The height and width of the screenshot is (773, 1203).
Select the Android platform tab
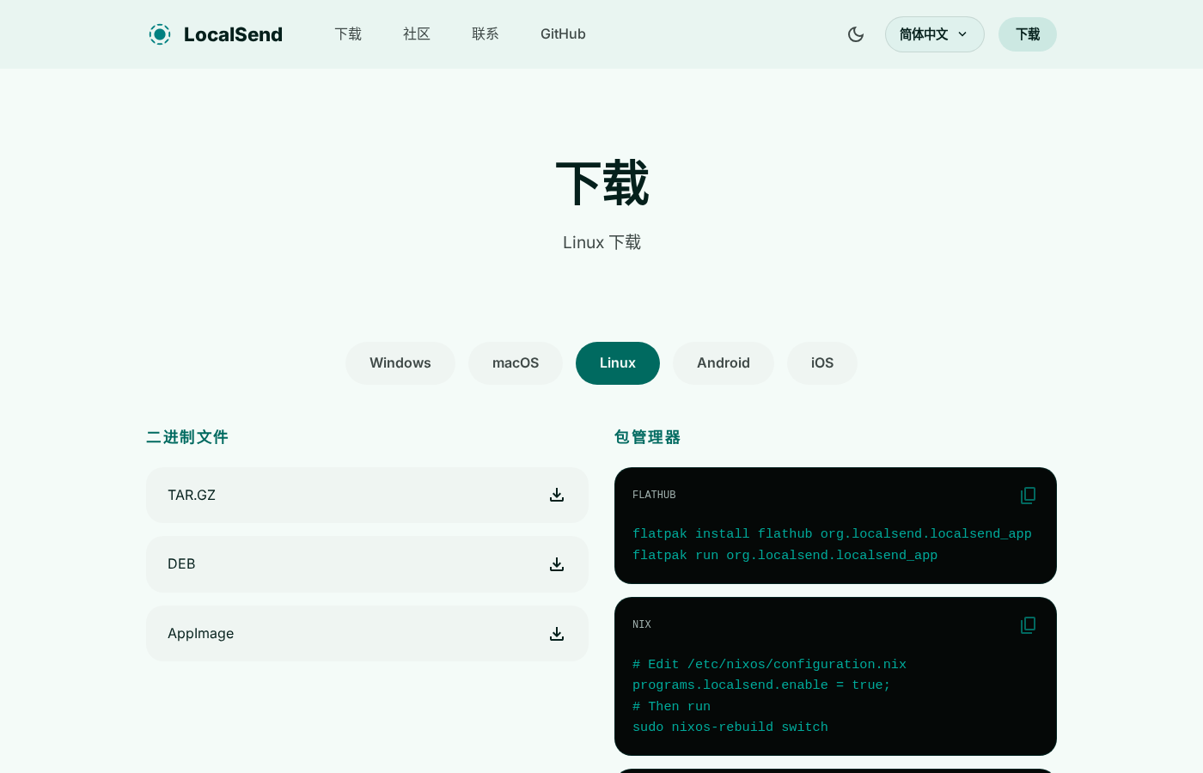pos(724,363)
